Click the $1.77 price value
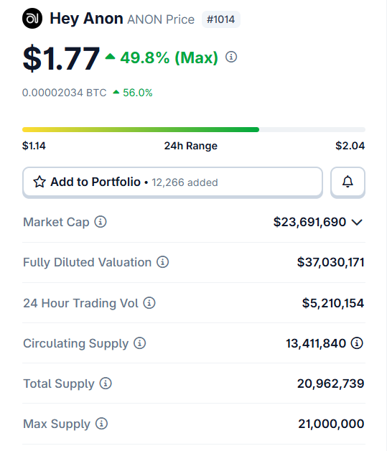This screenshot has height=451, width=387. click(61, 58)
